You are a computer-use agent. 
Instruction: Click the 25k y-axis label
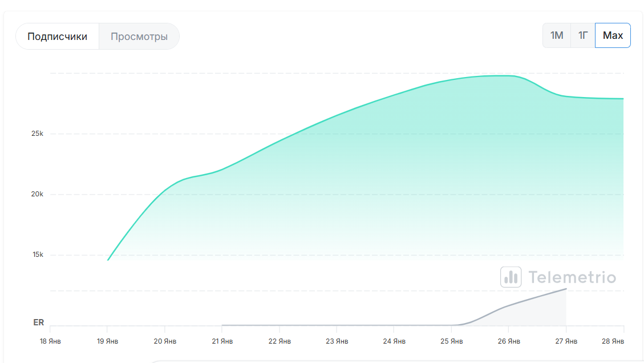(x=38, y=134)
